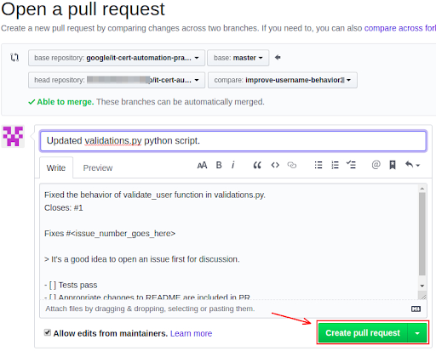Apply italic formatting in editor toolbar
Screen dimensions: 436x351
[x=233, y=165]
